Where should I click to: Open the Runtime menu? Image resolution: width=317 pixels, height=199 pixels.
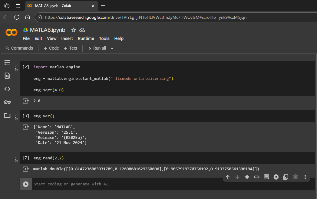(x=86, y=38)
